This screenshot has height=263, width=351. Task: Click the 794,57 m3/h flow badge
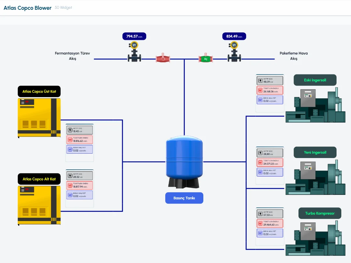point(134,36)
